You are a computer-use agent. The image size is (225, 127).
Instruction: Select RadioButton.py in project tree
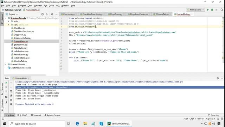tap(20, 48)
